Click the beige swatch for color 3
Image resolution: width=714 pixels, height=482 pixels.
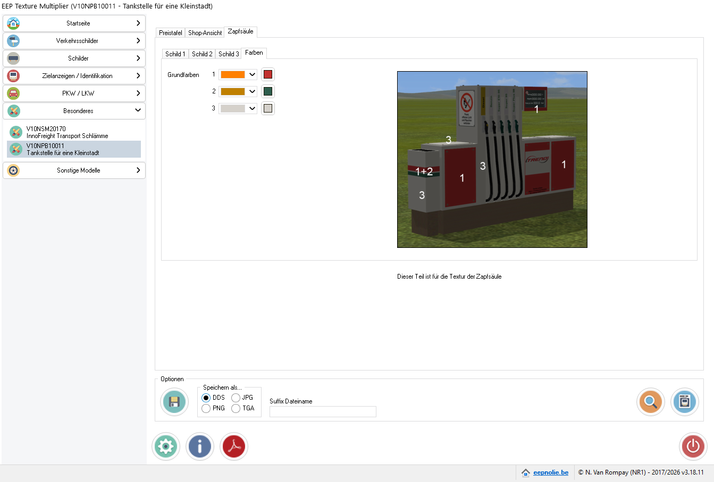pos(268,108)
